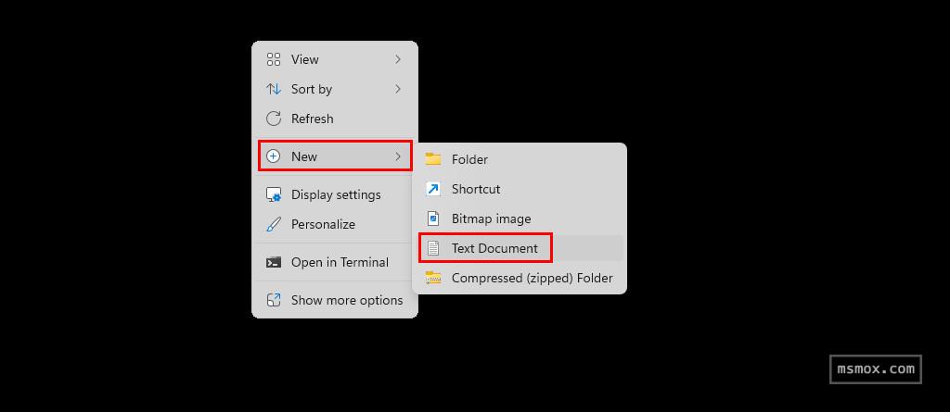Click the zipped folder icon
This screenshot has width=950, height=412.
pos(433,278)
